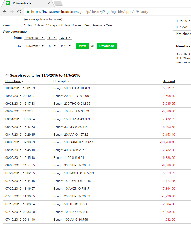Image resolution: width=191 pixels, height=225 pixels.
Task: Open the 'to' month dropdown showing November
Action: (35, 46)
